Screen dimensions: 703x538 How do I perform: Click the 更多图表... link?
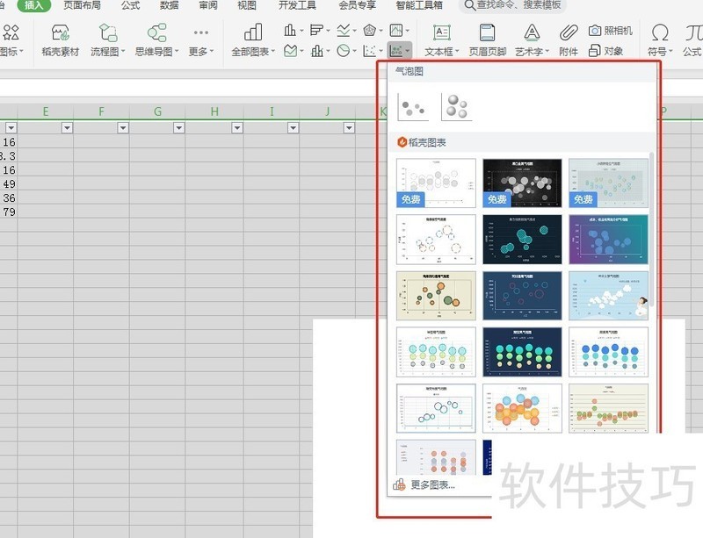coord(432,484)
